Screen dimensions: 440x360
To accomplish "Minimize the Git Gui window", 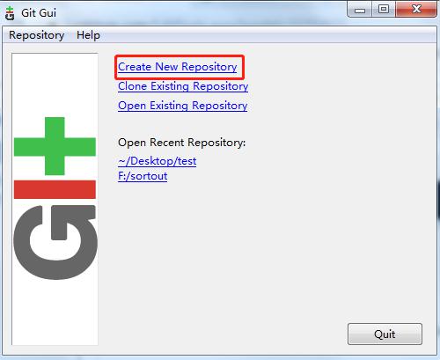I will pyautogui.click(x=360, y=10).
